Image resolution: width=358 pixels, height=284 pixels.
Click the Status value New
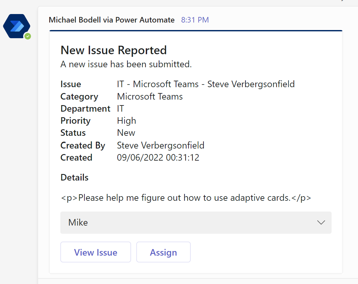(x=126, y=133)
